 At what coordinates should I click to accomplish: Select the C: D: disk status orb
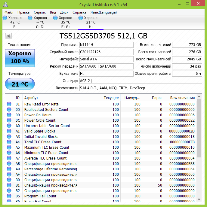pos(30,18)
